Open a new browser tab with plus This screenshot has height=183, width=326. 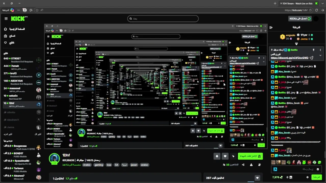(x=275, y=3)
